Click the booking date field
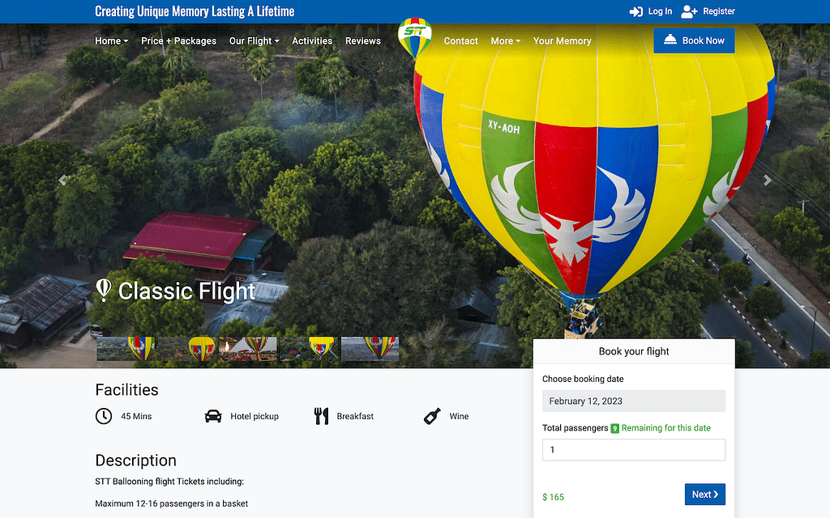 click(x=633, y=401)
